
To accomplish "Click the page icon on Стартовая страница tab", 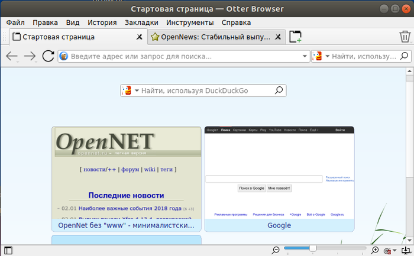I will [x=17, y=37].
